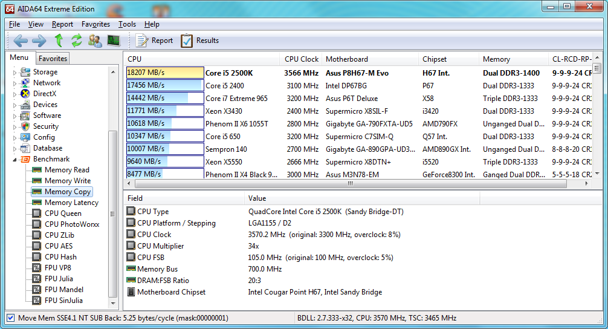The width and height of the screenshot is (608, 329).
Task: Click the green Up arrow toolbar icon
Action: tap(59, 41)
